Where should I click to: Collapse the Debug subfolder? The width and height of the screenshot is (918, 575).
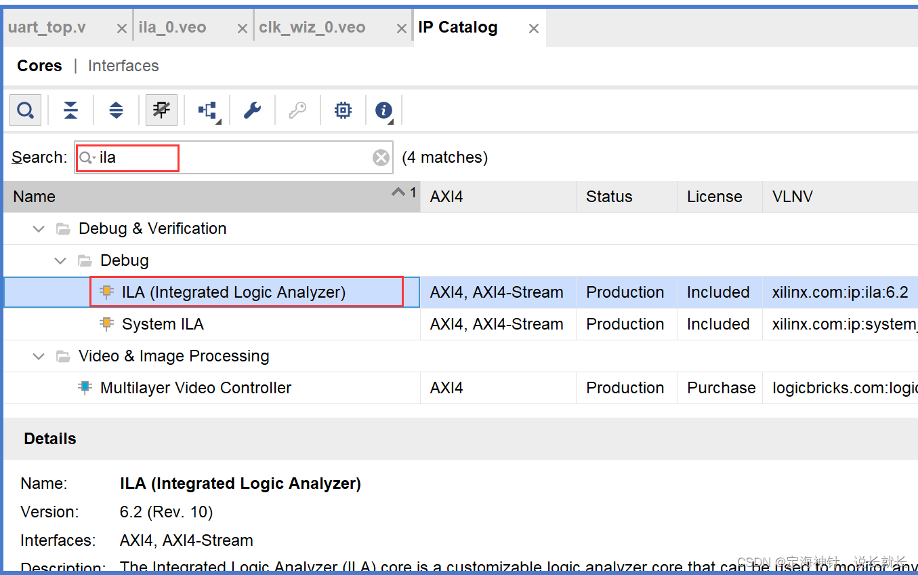point(60,260)
